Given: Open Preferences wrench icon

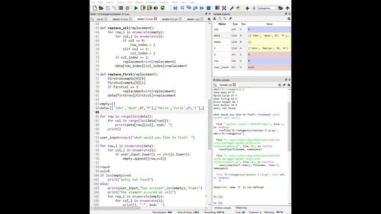Looking at the screenshot, I should [232, 8].
